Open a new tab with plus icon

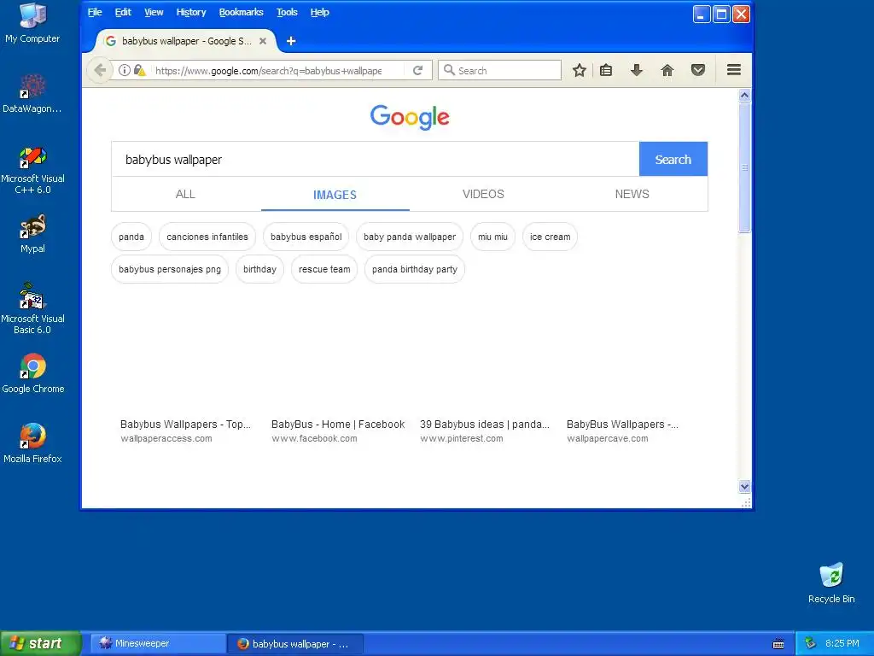291,41
